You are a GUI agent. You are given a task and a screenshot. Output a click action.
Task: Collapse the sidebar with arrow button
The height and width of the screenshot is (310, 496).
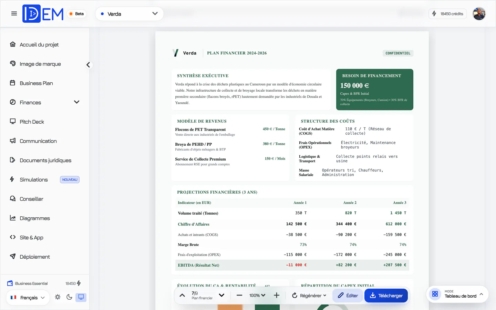tap(89, 65)
